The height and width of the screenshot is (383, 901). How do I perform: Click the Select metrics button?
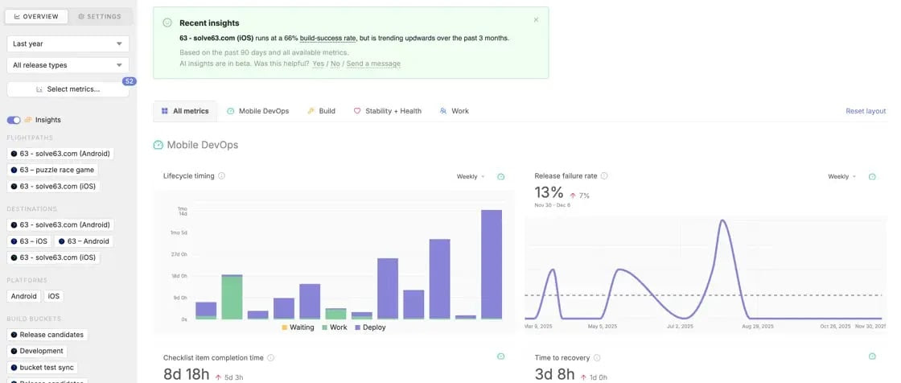68,89
